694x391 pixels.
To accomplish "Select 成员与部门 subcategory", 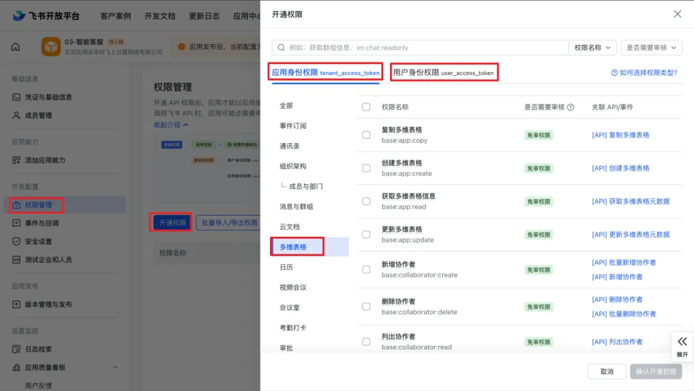I will pos(306,186).
